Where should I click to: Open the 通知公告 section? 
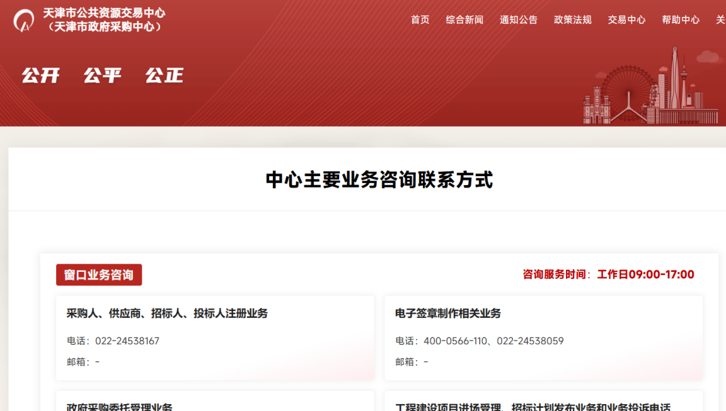pos(518,20)
